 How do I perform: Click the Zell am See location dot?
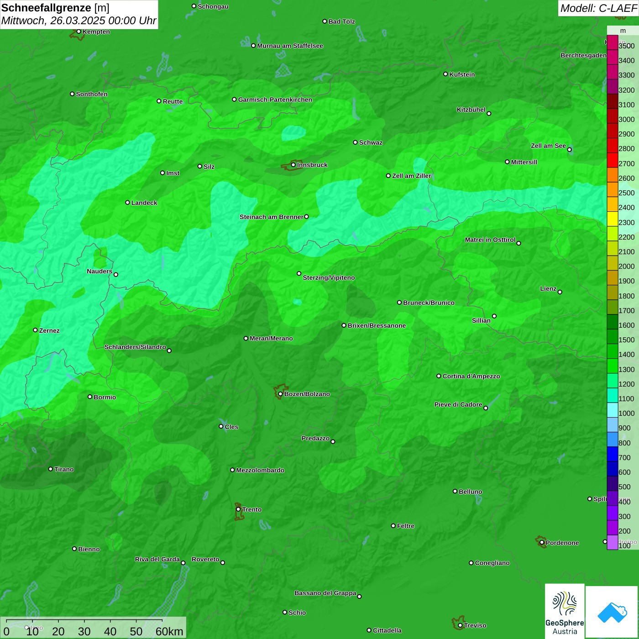(569, 149)
